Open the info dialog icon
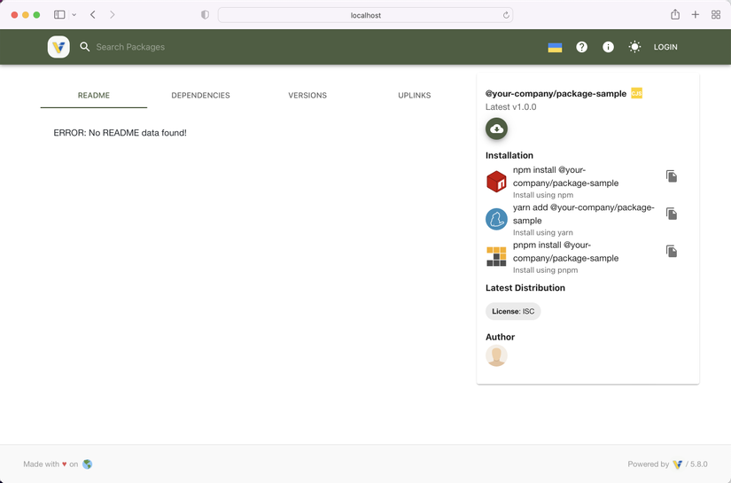Screen dimensions: 731x483 tap(608, 47)
